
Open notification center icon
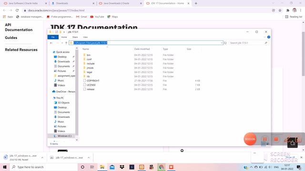(x=299, y=167)
